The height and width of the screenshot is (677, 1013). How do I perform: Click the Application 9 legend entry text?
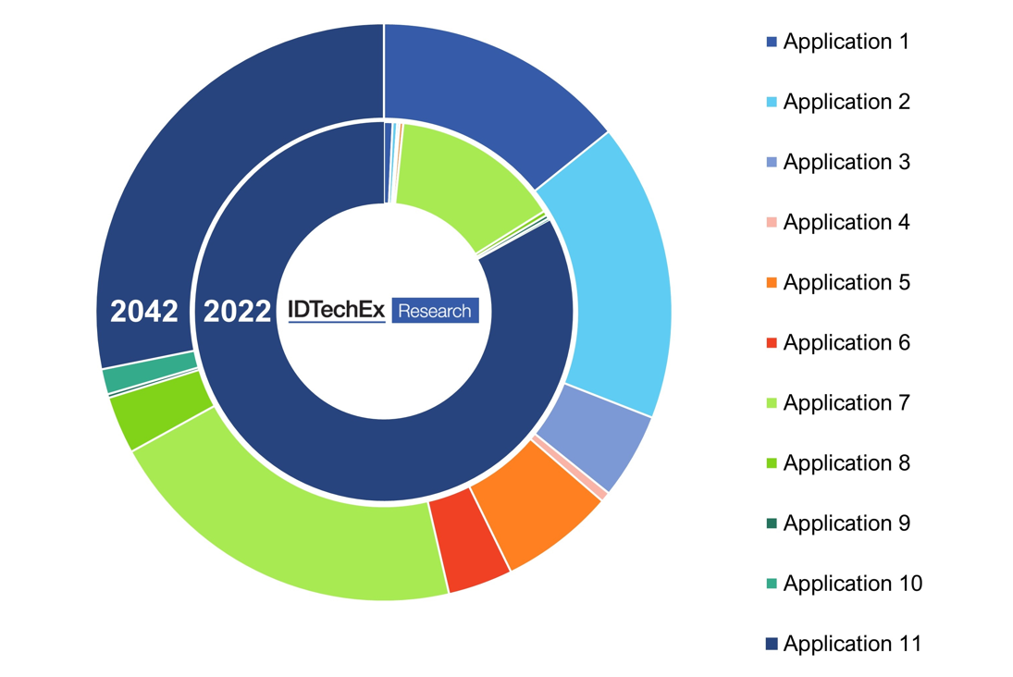[846, 523]
